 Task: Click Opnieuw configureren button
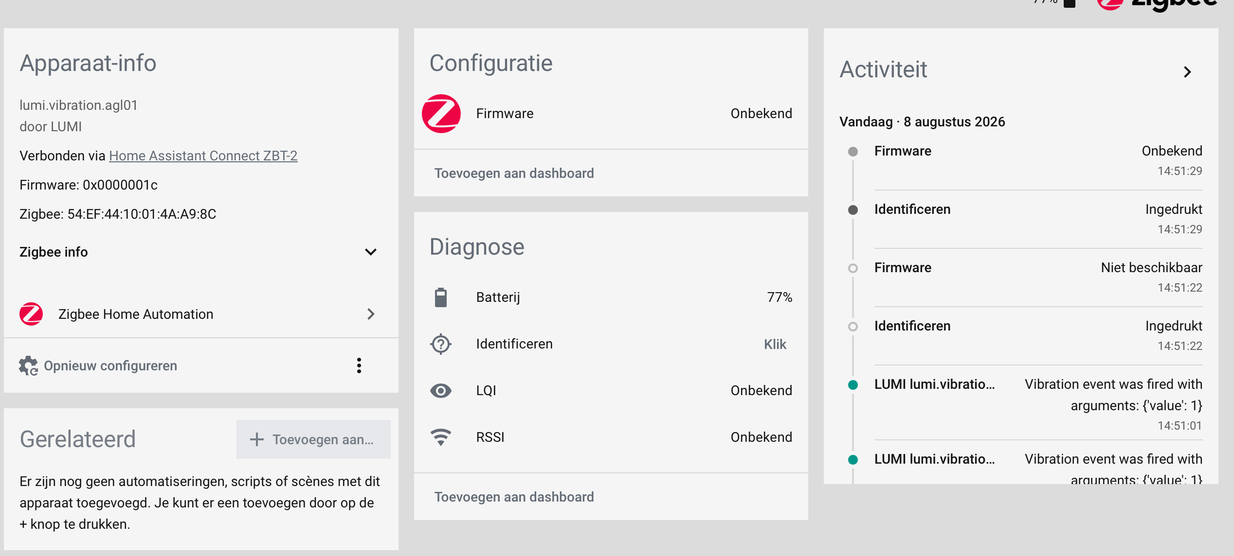tap(110, 365)
